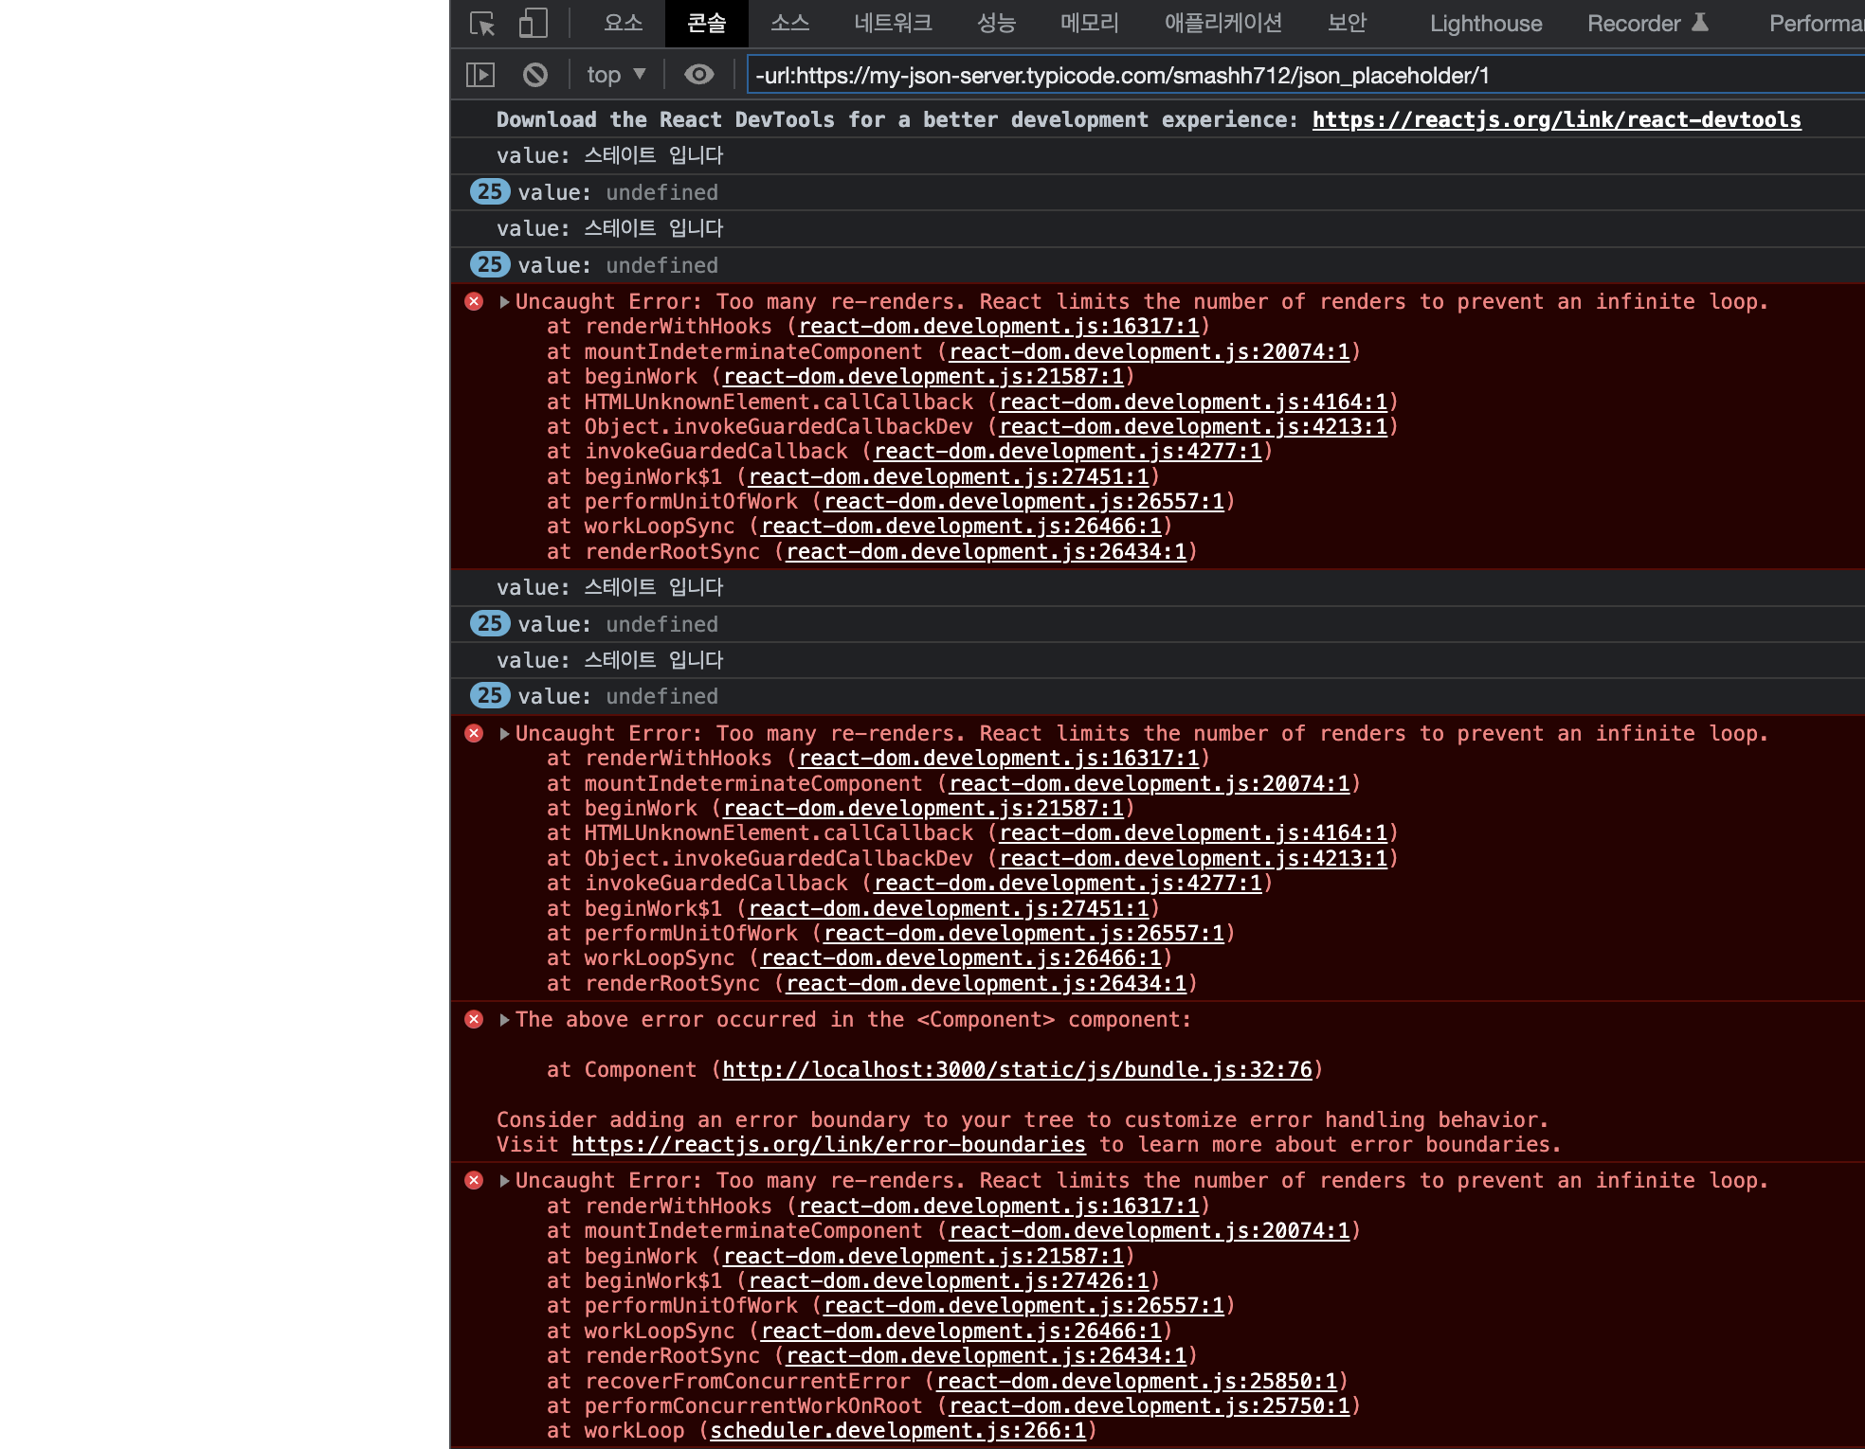
Task: Click the live expression eye icon
Action: pyautogui.click(x=699, y=75)
